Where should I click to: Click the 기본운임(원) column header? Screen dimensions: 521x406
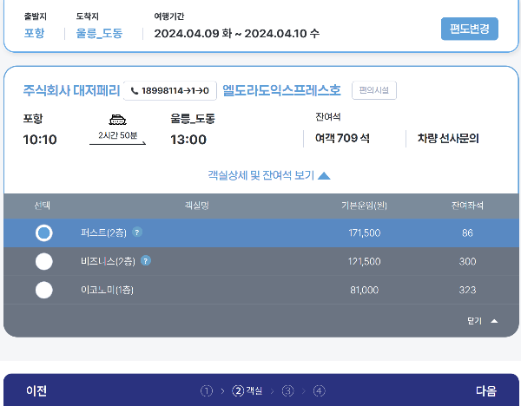[364, 206]
